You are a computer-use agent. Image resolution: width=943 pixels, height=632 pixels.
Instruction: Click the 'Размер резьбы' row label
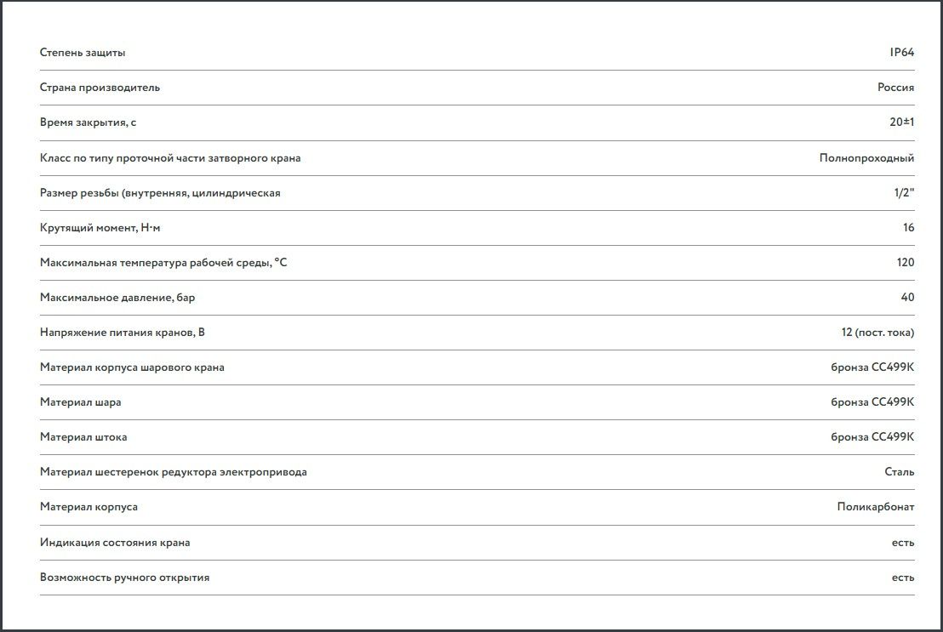(x=160, y=193)
